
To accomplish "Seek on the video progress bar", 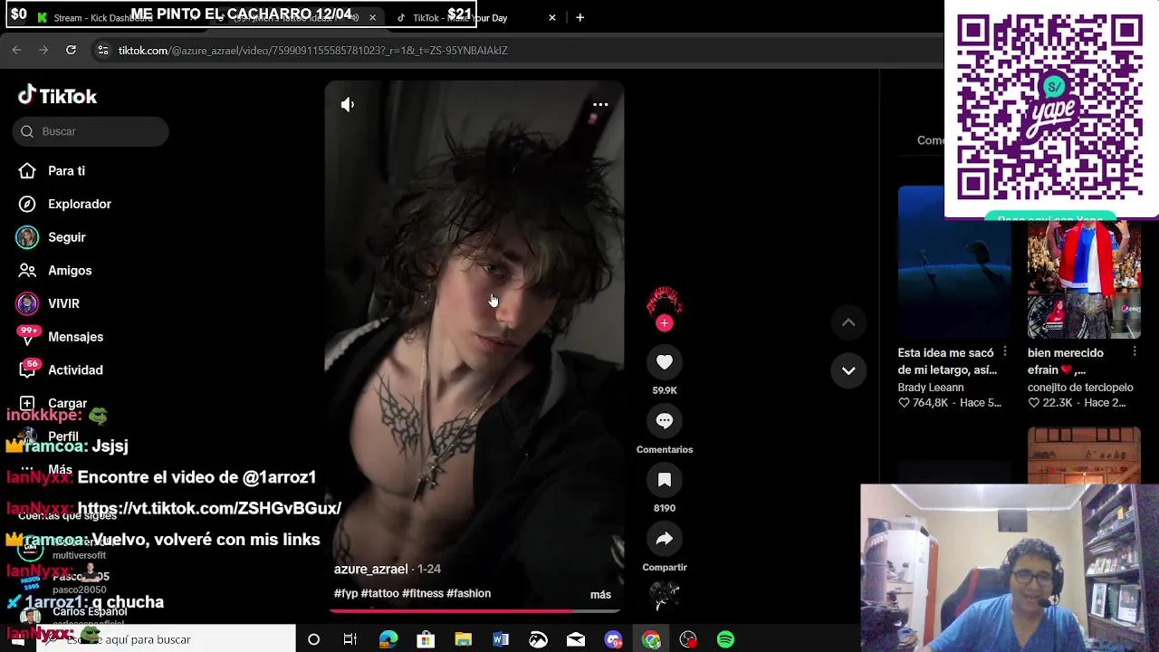I will [x=474, y=611].
